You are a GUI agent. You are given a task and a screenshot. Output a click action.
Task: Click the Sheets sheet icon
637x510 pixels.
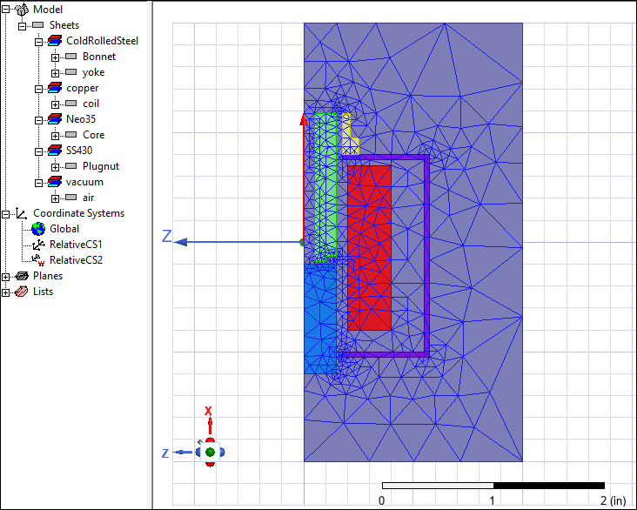coord(37,25)
